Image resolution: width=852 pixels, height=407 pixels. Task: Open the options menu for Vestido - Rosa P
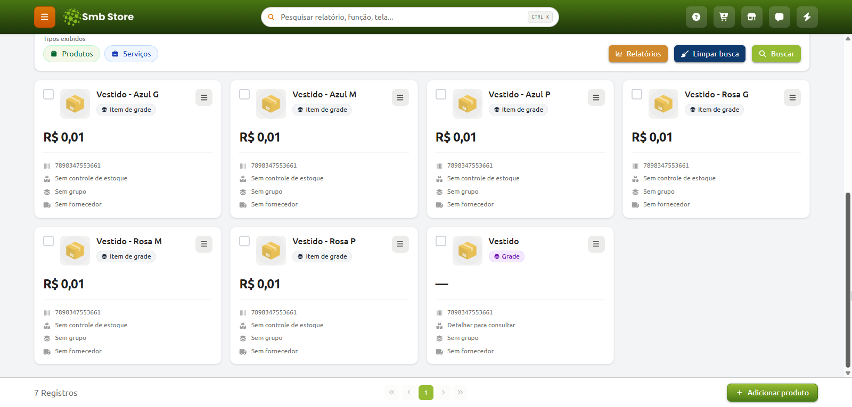coord(400,244)
